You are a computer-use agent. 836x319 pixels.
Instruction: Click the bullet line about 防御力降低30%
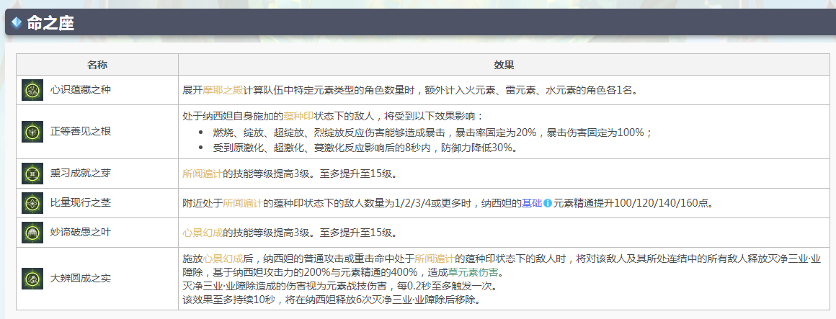(365, 148)
